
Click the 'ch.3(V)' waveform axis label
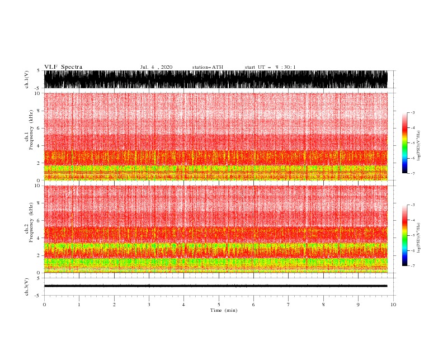click(27, 287)
